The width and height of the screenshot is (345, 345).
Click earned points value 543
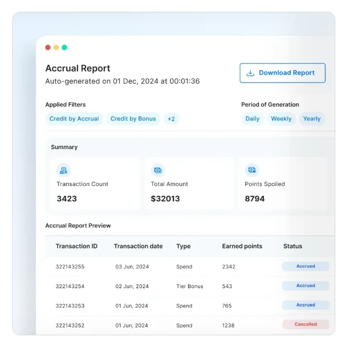point(227,286)
